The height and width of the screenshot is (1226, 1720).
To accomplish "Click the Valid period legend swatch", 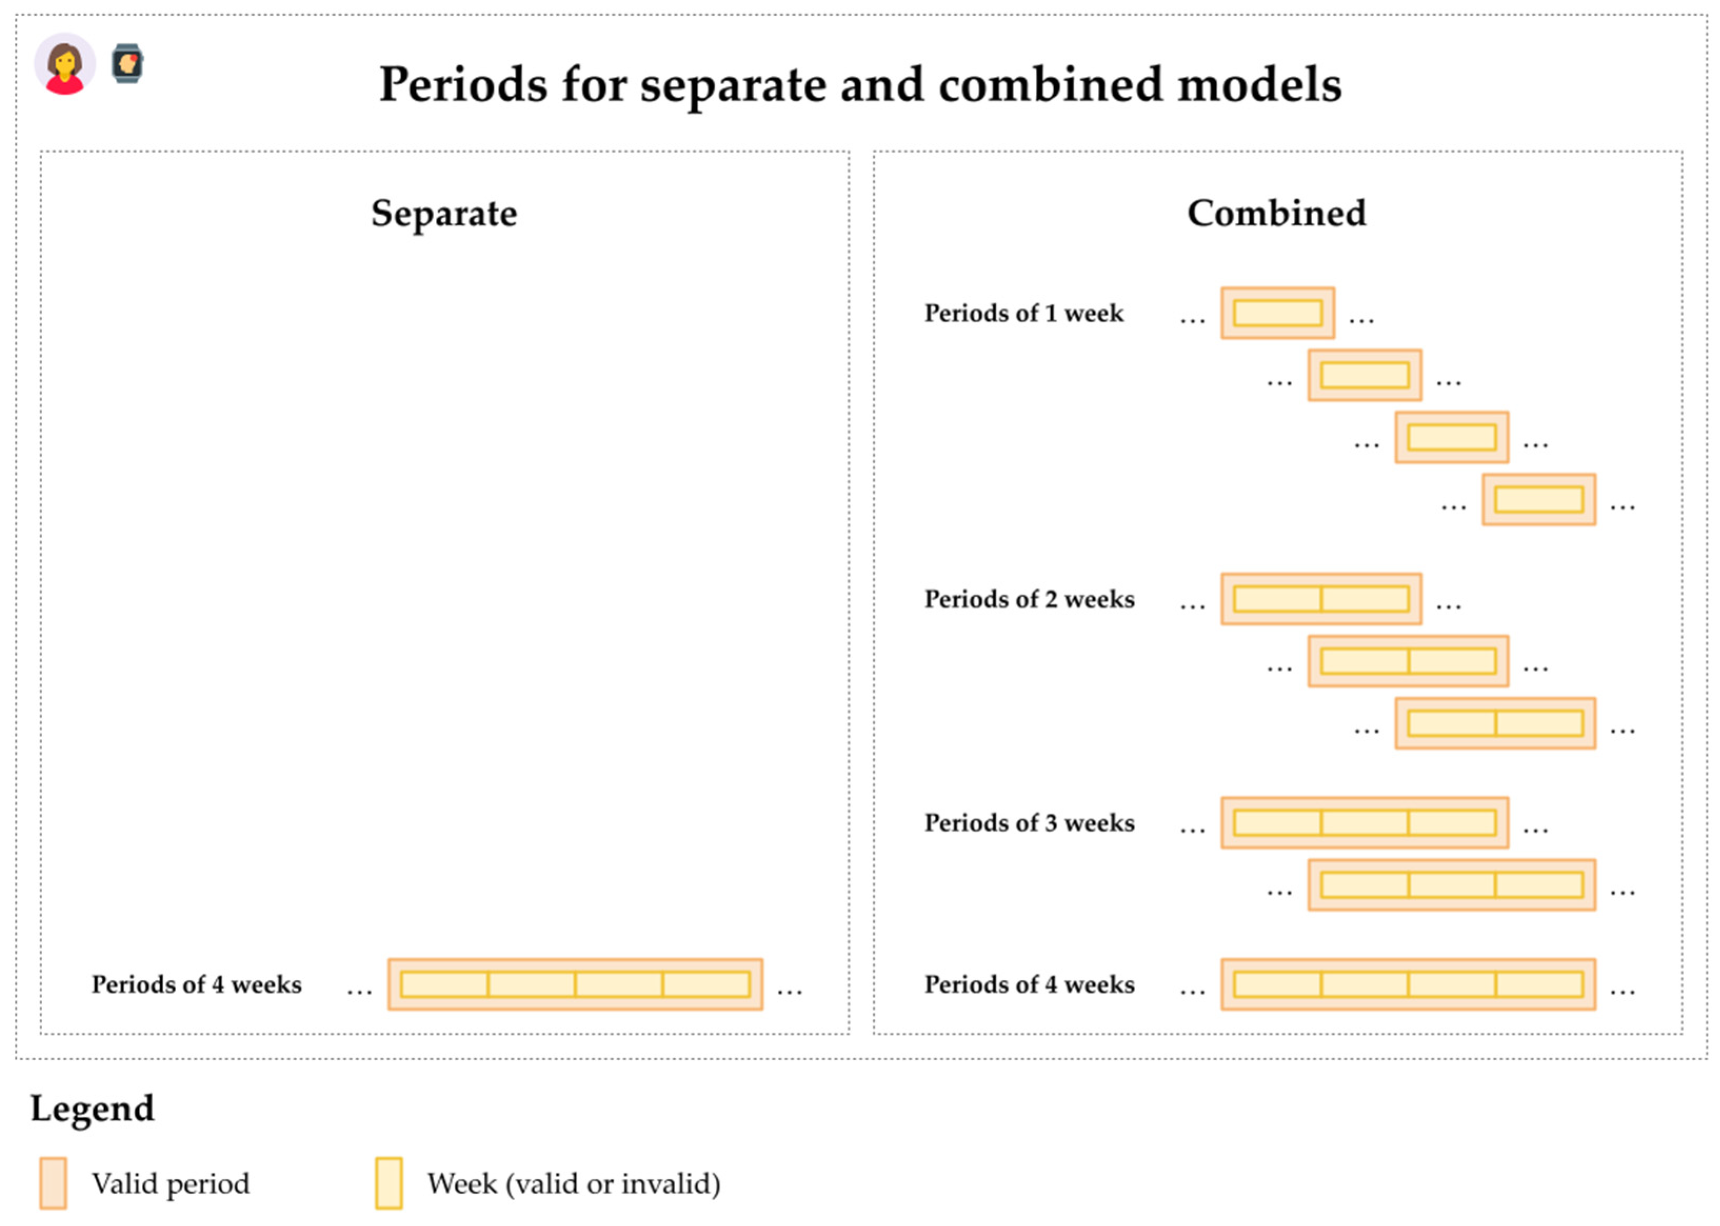I will pos(53,1183).
